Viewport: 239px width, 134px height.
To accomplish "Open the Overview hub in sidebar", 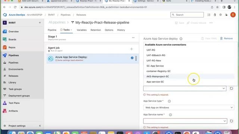I will pos(13,31).
